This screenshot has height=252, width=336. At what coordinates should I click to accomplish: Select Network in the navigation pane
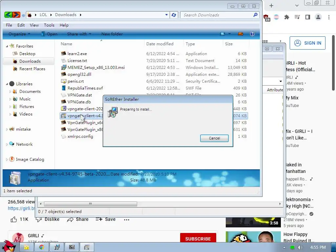[x=24, y=144]
